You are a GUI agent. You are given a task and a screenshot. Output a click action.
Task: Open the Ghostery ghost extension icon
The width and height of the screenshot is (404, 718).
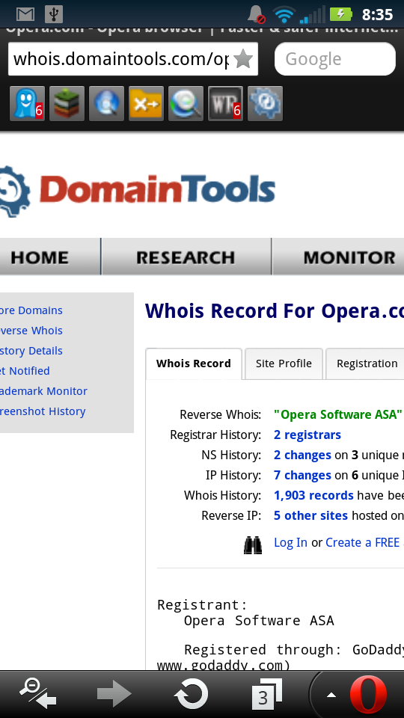coord(27,103)
